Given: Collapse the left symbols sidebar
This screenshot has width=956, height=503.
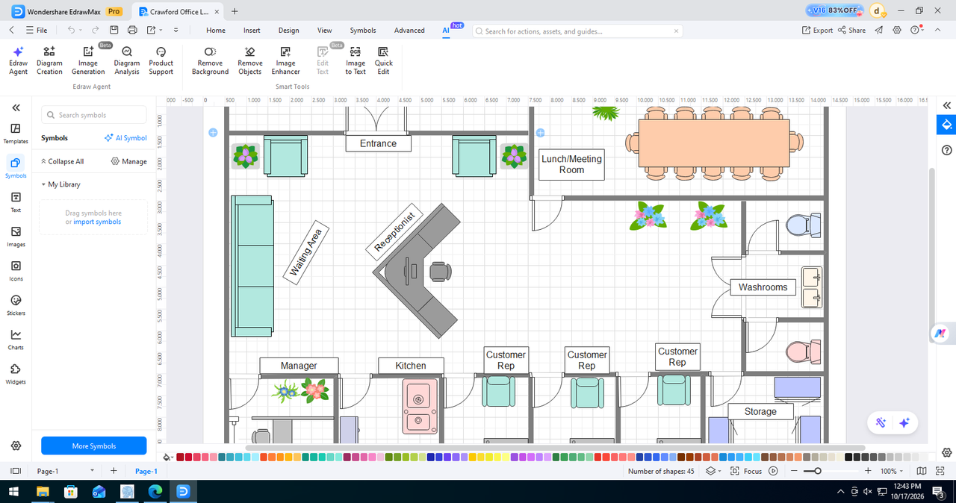Looking at the screenshot, I should (x=16, y=108).
